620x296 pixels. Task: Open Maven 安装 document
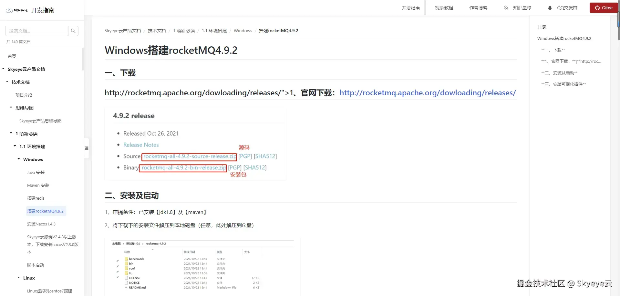(x=38, y=185)
